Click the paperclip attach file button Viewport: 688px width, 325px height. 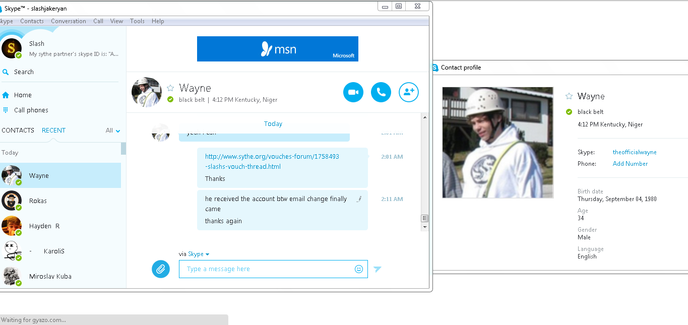(x=161, y=269)
